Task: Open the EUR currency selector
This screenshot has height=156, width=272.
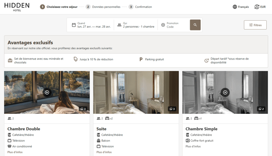Action: pos(260,7)
